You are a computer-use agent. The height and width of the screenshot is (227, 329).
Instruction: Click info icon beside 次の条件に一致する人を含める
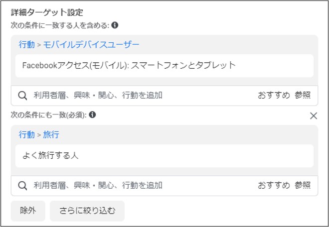coord(115,25)
